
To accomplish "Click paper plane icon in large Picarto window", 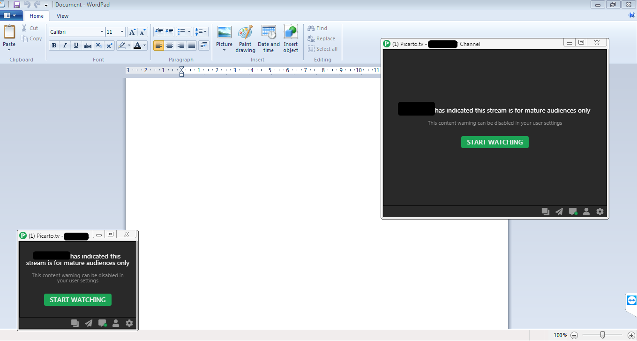I will [559, 212].
